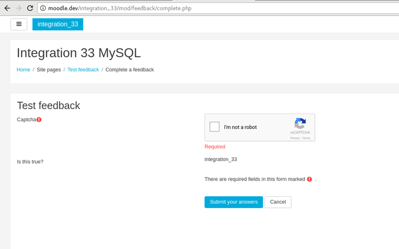The width and height of the screenshot is (399, 249).
Task: Click the Captcha field label
Action: point(26,120)
